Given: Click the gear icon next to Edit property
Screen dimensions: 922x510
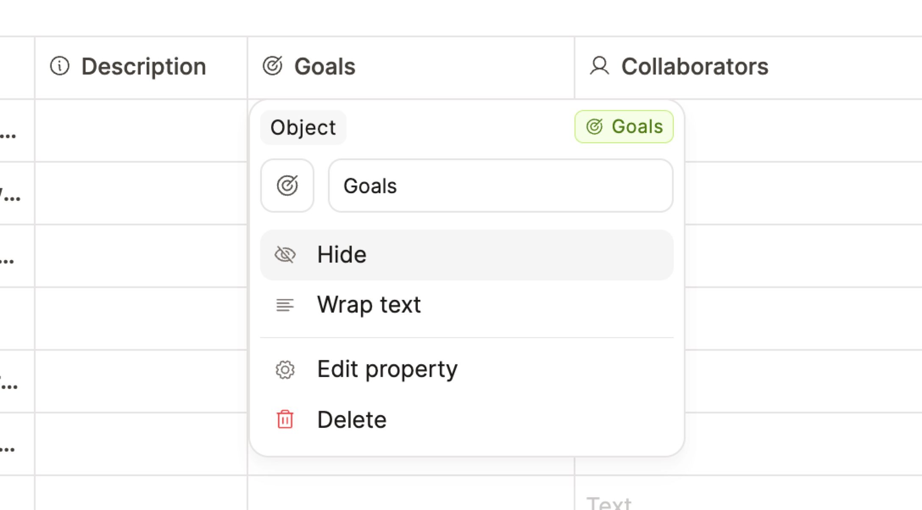Looking at the screenshot, I should (284, 369).
